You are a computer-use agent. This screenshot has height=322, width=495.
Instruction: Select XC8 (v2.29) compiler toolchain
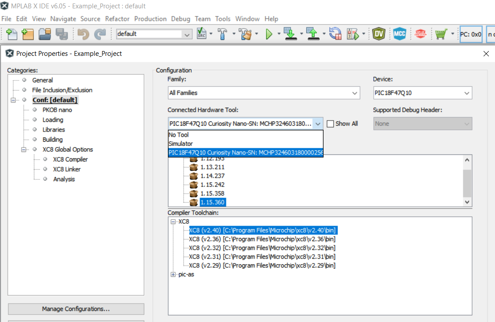pos(262,266)
